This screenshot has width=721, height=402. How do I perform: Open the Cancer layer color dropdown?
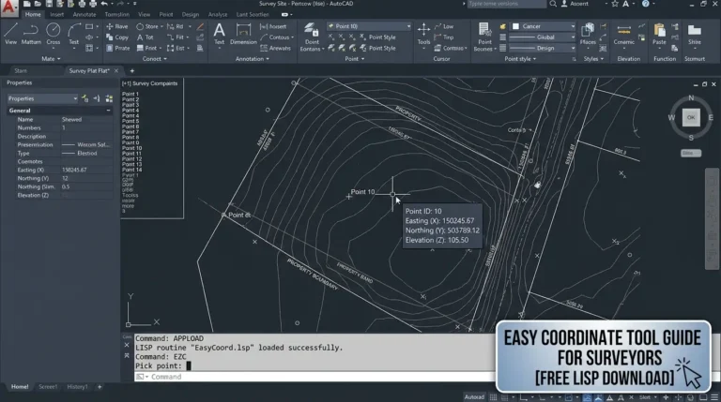(543, 26)
